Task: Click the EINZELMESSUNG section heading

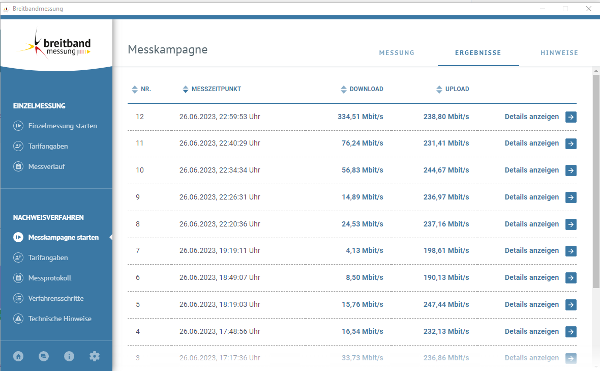Action: point(39,106)
